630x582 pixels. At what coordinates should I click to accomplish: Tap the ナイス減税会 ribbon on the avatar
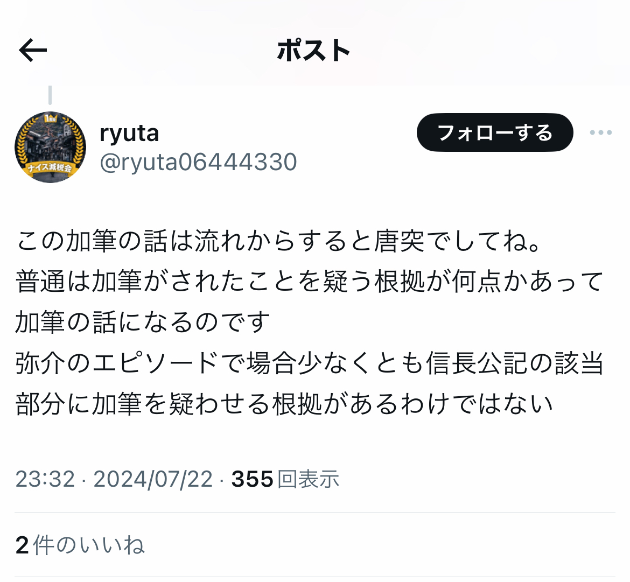point(50,167)
